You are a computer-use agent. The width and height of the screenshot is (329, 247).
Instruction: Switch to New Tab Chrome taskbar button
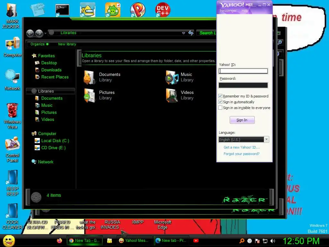coord(84,241)
